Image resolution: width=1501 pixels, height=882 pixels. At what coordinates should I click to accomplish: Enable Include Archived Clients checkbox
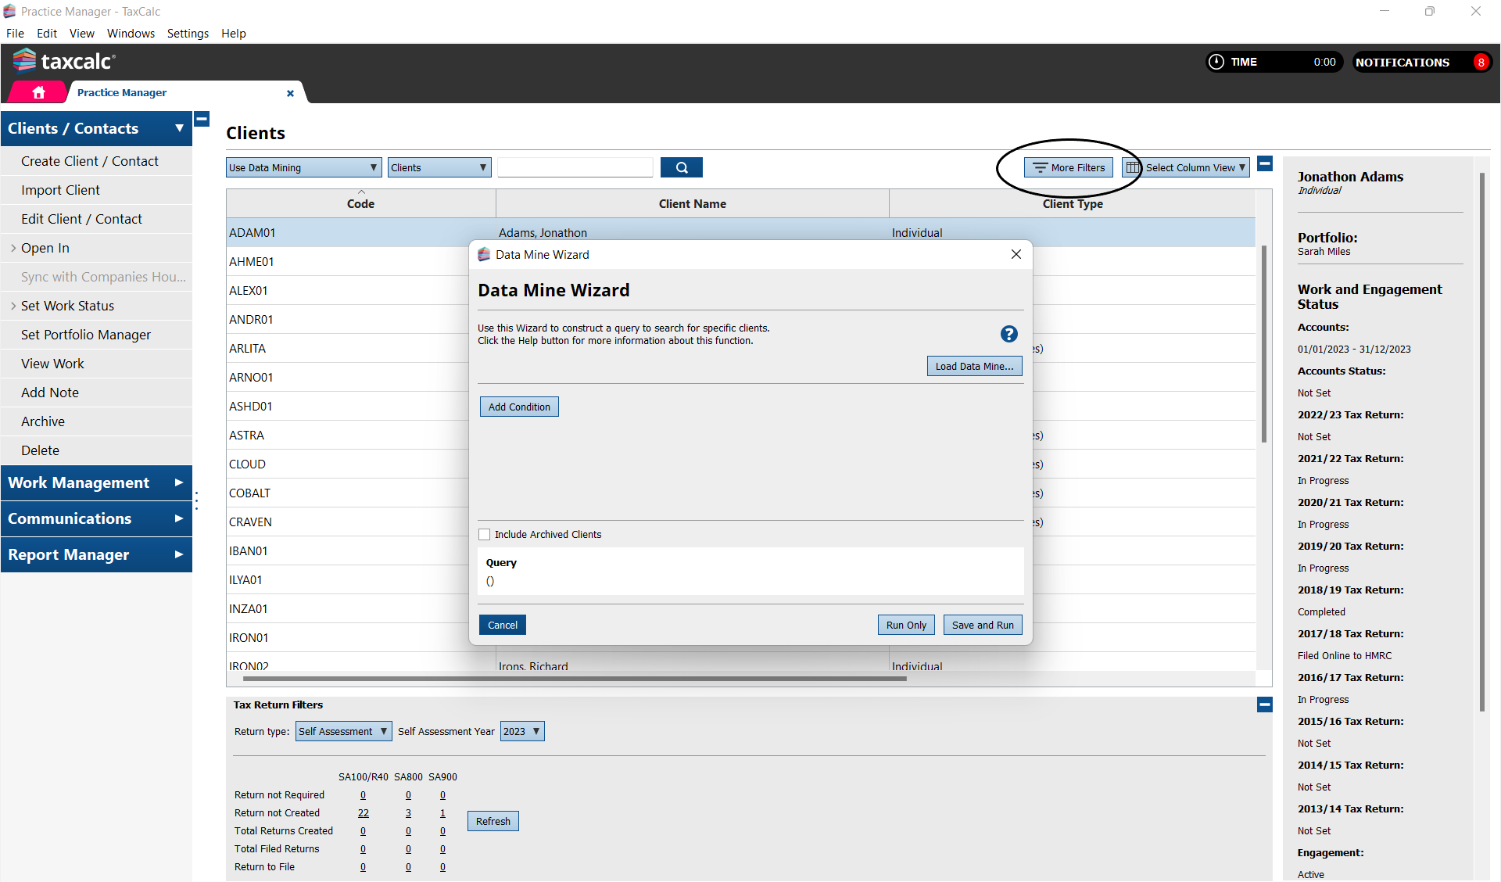coord(485,535)
